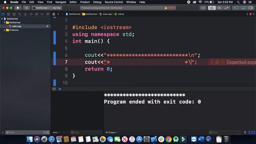Open the Source Control navigator
Viewport: 256px width, 144px height.
click(8, 14)
